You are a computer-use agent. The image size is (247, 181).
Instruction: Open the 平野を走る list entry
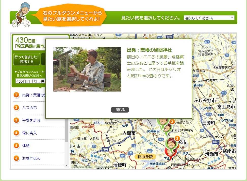pos(31,120)
